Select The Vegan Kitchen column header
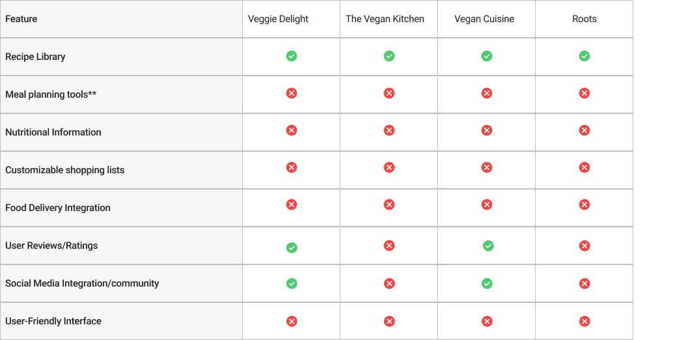Screen dimensions: 688x340 pos(385,19)
